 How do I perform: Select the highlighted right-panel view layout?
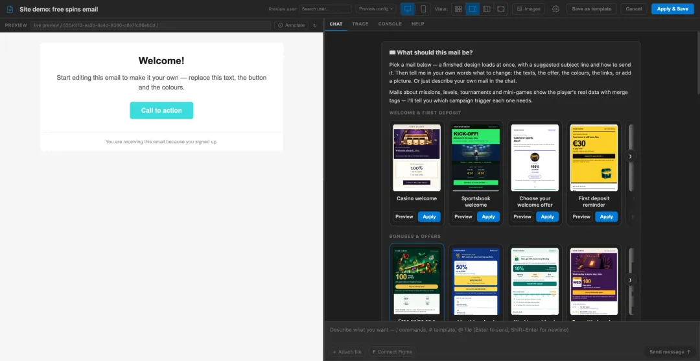(472, 9)
